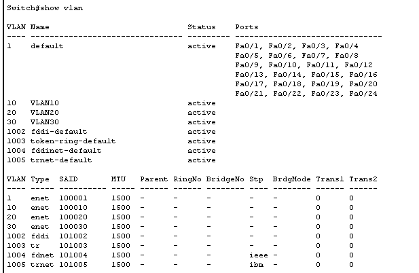Click the SAID column header
The width and height of the screenshot is (419, 273).
pos(69,179)
